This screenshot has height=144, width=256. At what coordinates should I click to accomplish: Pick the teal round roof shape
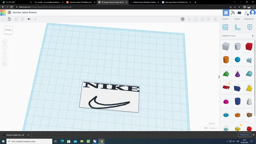pyautogui.click(x=249, y=74)
